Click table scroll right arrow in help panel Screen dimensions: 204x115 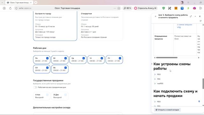[x=199, y=57]
